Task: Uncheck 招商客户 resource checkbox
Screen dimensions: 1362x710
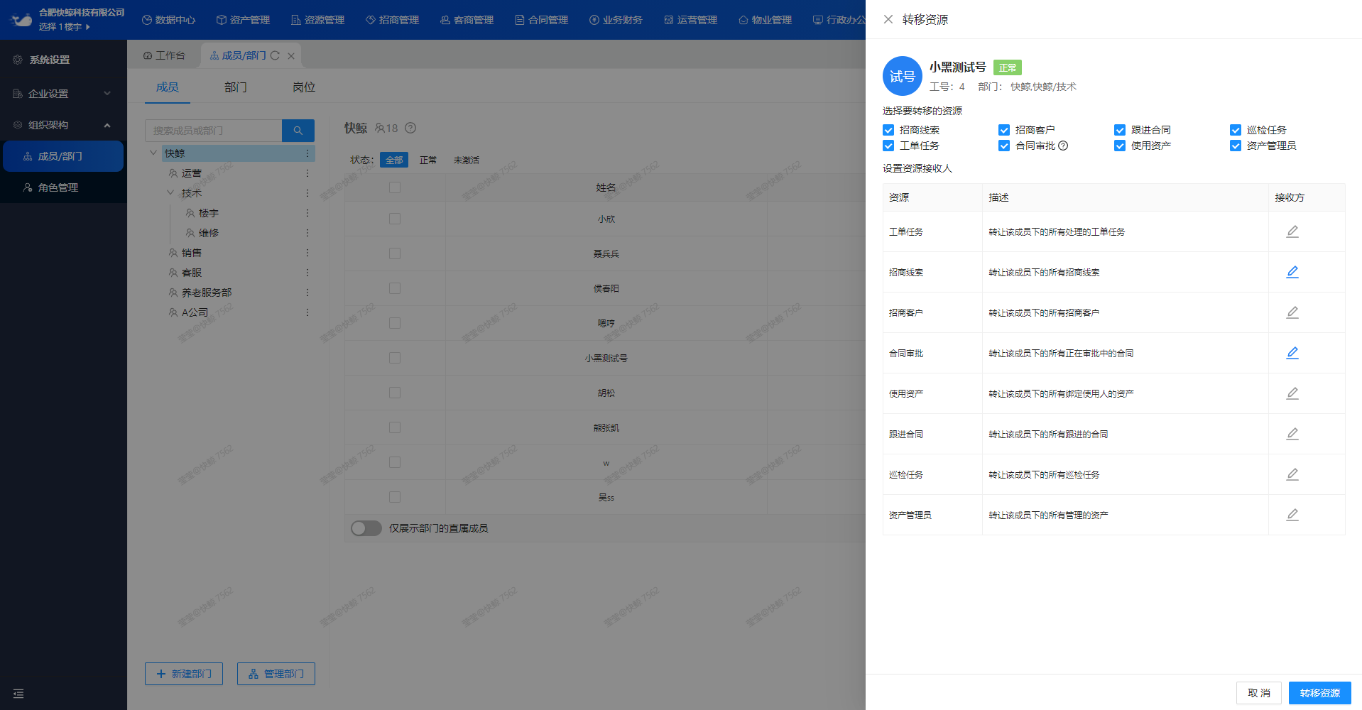Action: point(1004,130)
